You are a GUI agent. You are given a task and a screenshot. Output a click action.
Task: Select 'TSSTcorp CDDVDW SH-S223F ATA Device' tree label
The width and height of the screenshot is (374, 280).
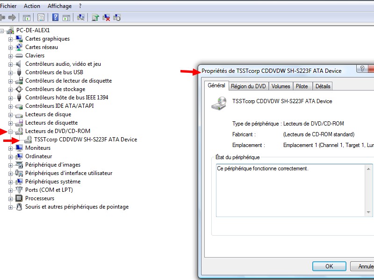[86, 140]
